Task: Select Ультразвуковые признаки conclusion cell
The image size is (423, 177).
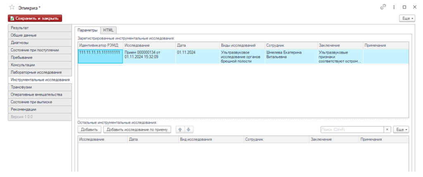Action: (x=340, y=56)
